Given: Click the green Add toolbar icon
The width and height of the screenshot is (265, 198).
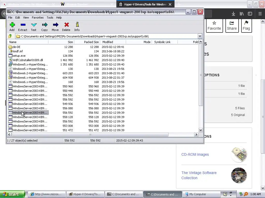Looking at the screenshot, I should [x=12, y=25].
